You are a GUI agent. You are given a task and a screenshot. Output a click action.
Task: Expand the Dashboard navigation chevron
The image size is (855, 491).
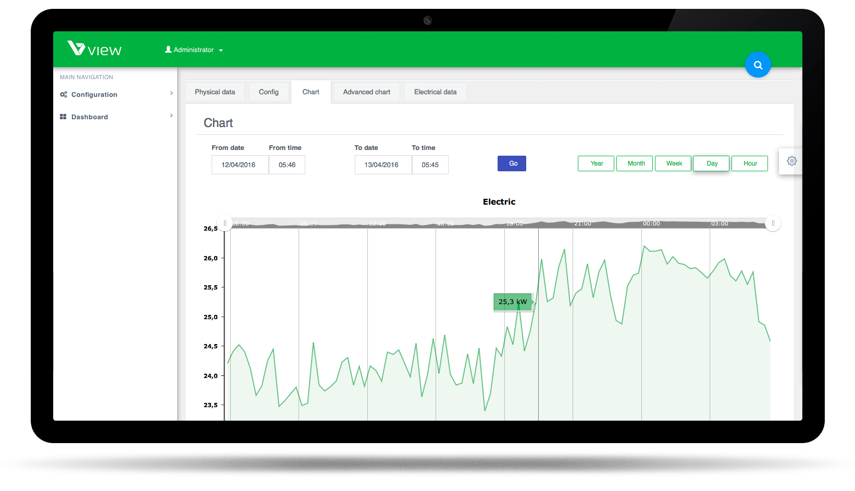pyautogui.click(x=171, y=116)
